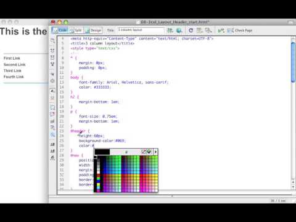Click the Refresh Design View icon
This screenshot has width=296, height=222.
pos(191,30)
